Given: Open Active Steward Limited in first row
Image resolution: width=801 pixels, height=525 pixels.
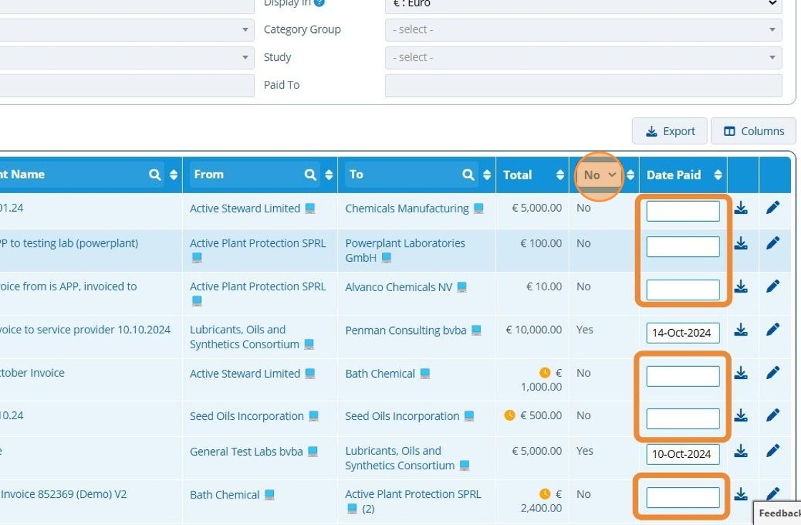Looking at the screenshot, I should coord(245,208).
